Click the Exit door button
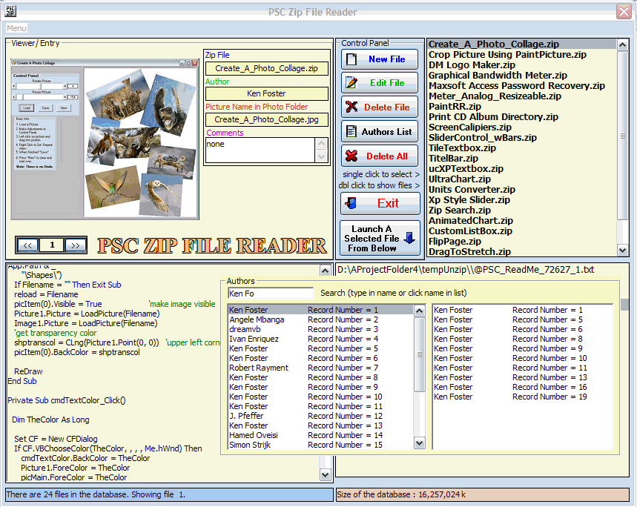Screen dimensions: 637x507 pos(379,203)
